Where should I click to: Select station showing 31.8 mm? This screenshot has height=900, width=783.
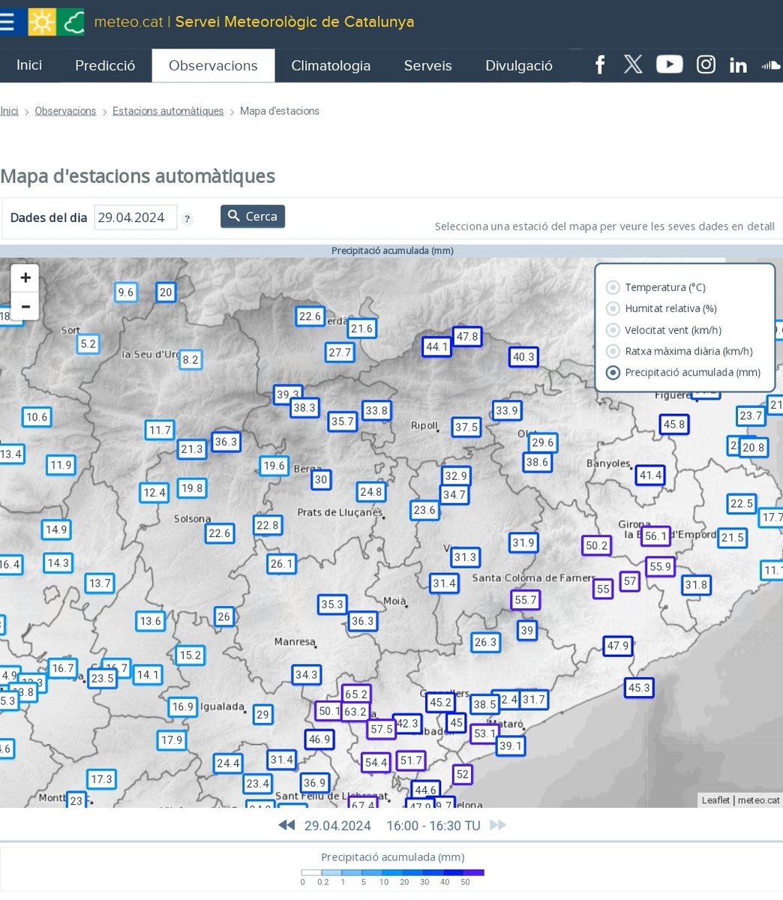click(696, 585)
